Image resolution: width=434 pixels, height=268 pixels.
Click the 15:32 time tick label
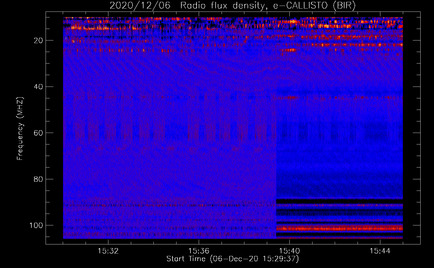tap(108, 251)
